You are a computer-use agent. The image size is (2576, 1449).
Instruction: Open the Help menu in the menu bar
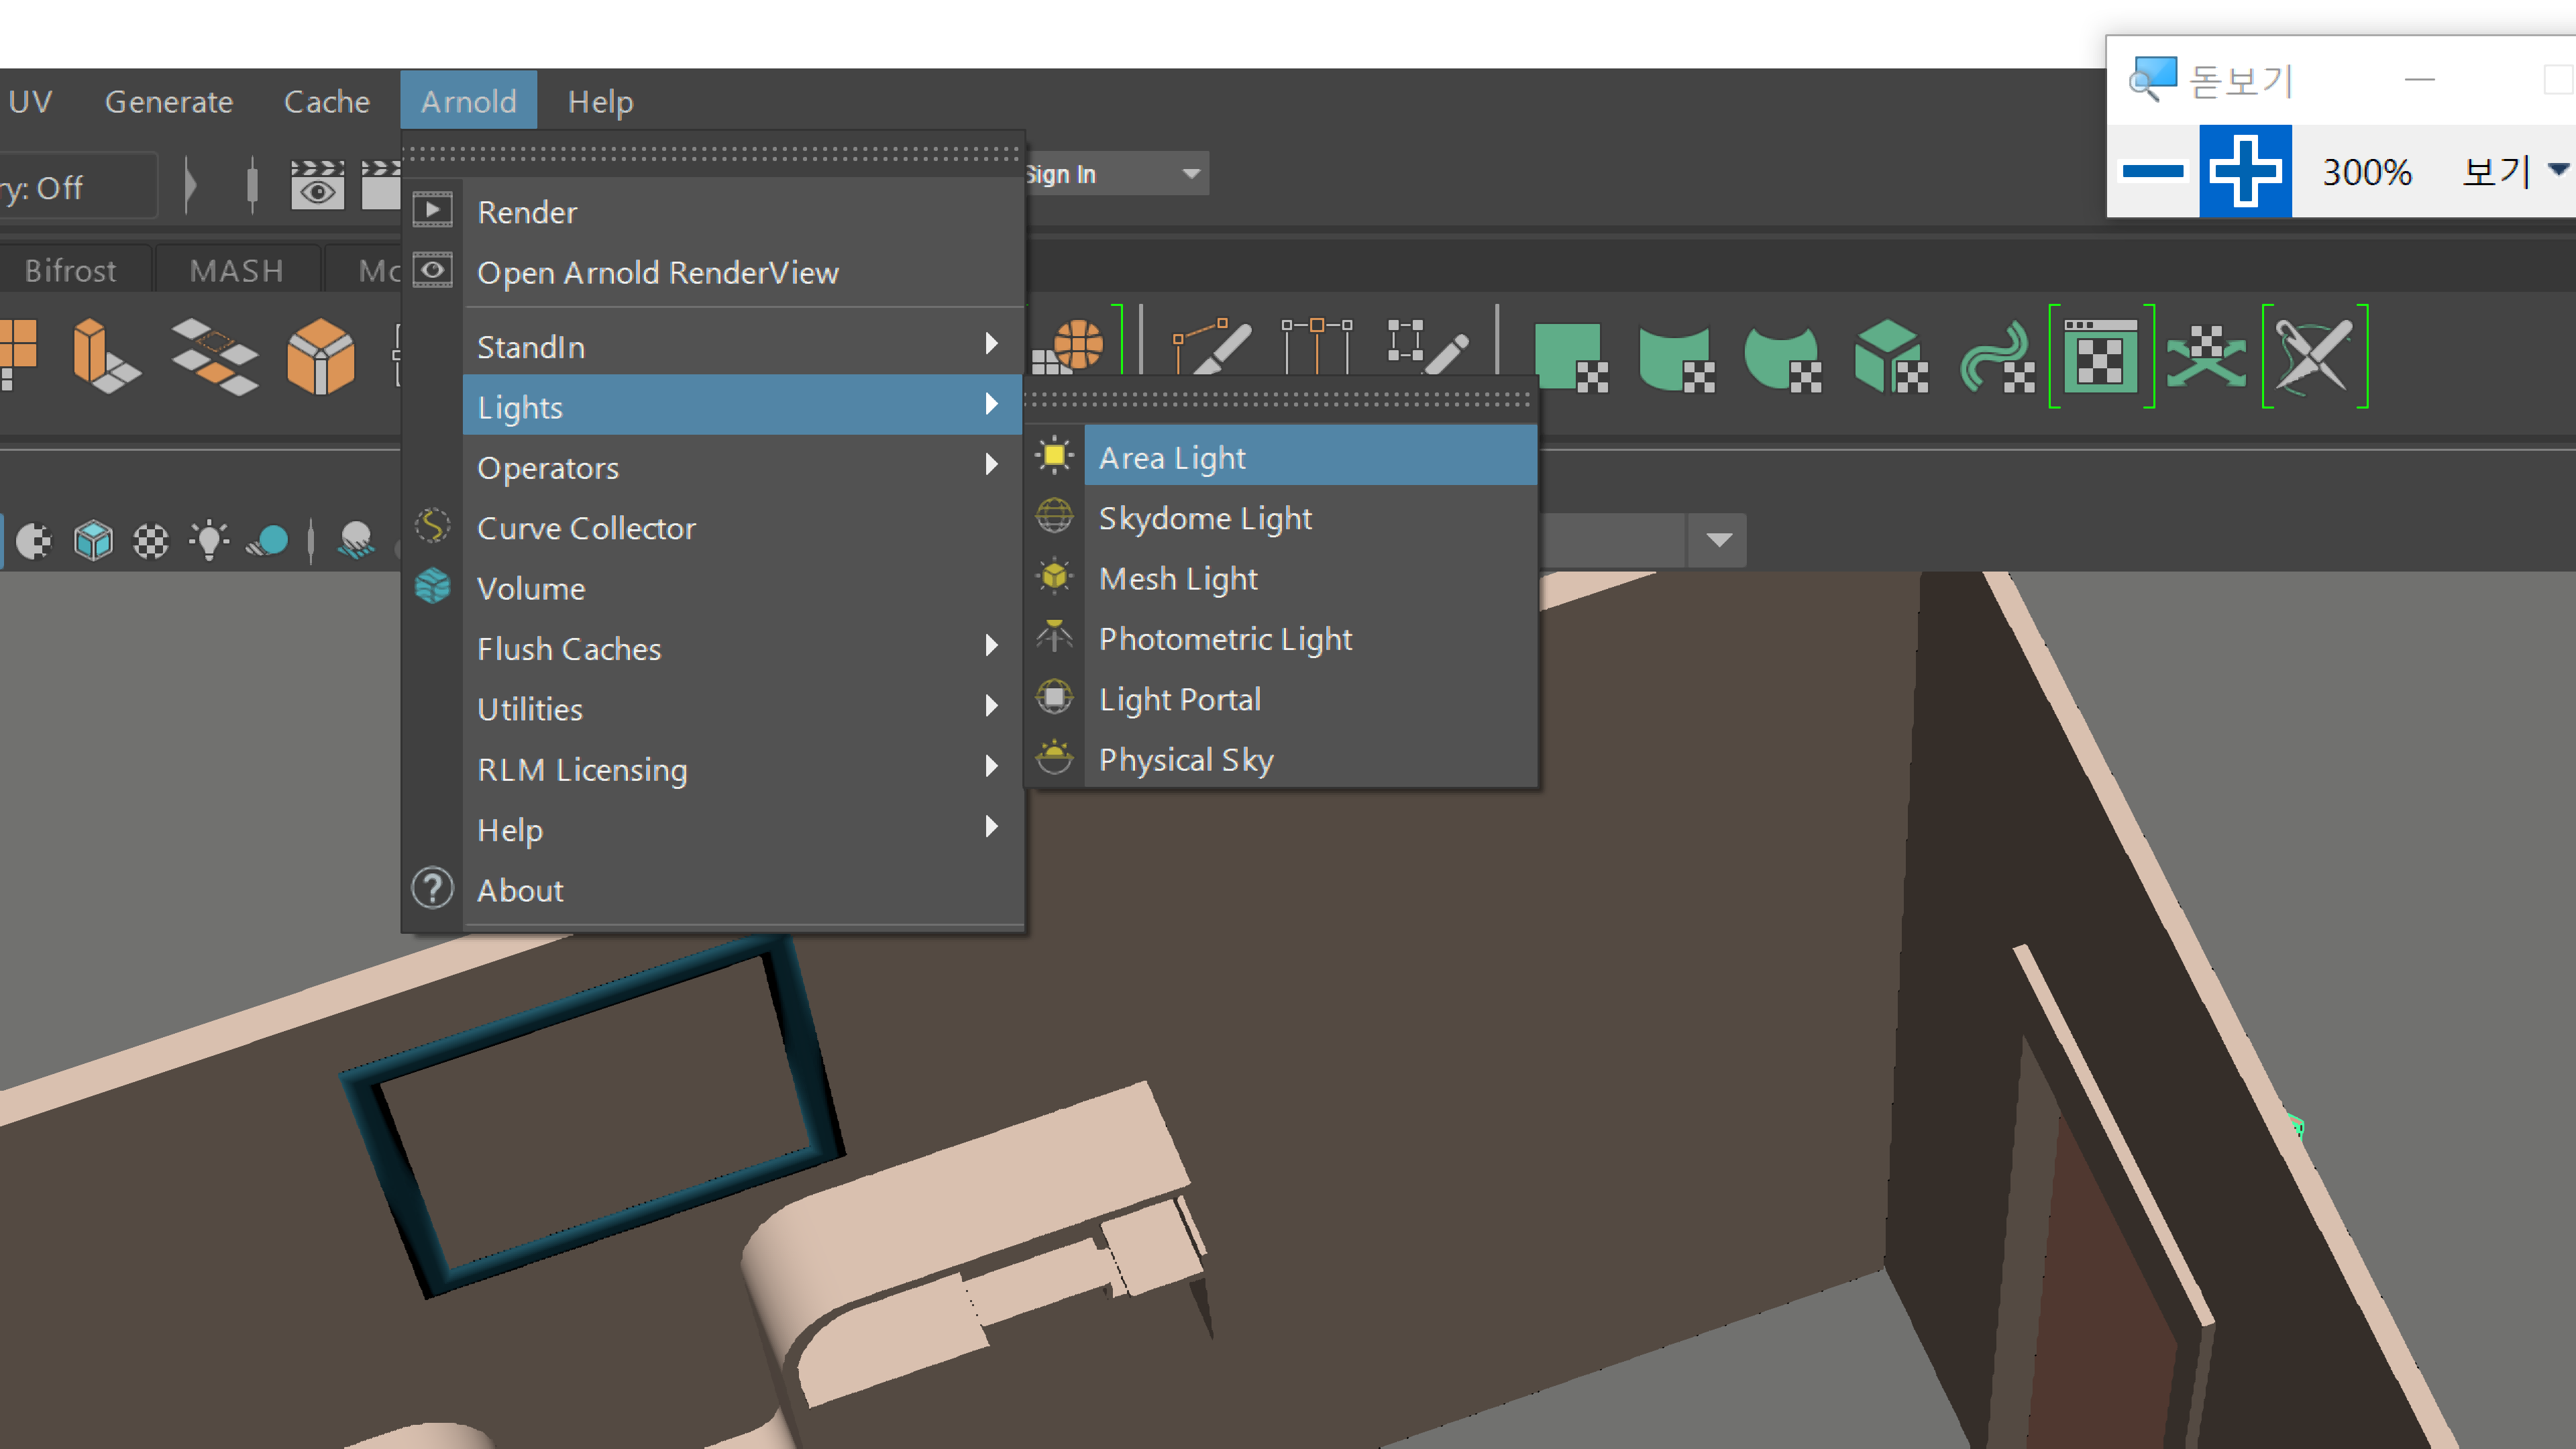(x=600, y=100)
